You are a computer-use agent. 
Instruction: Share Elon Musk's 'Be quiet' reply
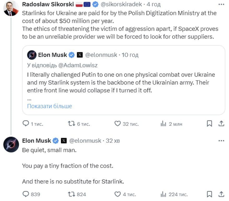coord(222,194)
